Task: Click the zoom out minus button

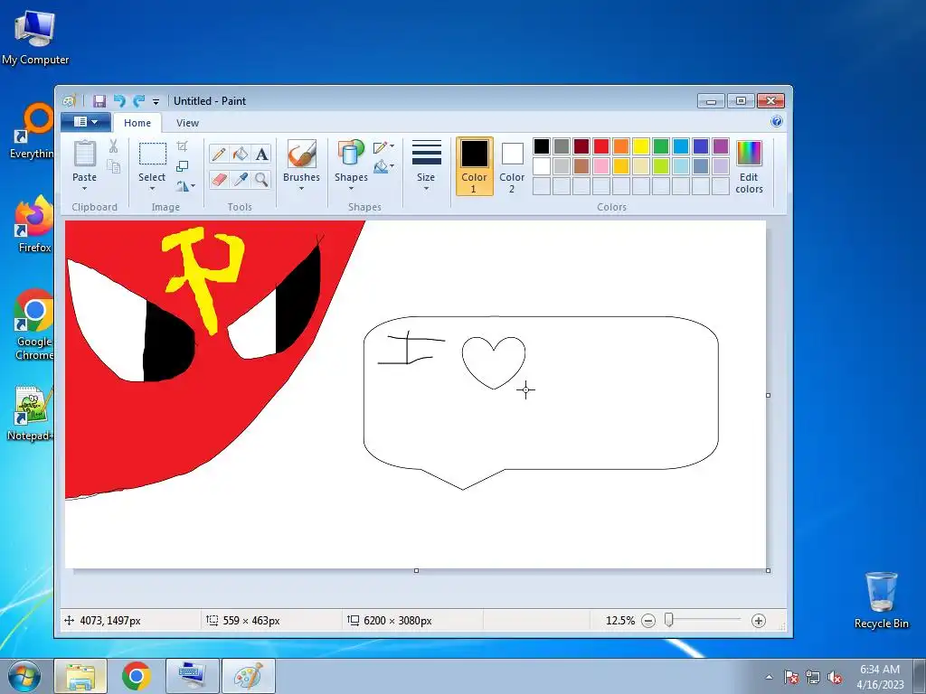Action: pos(647,621)
